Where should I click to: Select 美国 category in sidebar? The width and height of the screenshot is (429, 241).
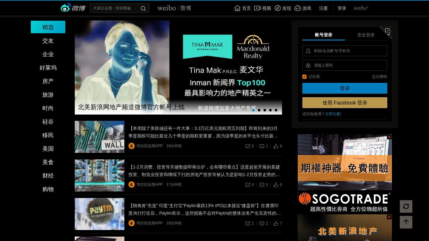click(x=48, y=149)
